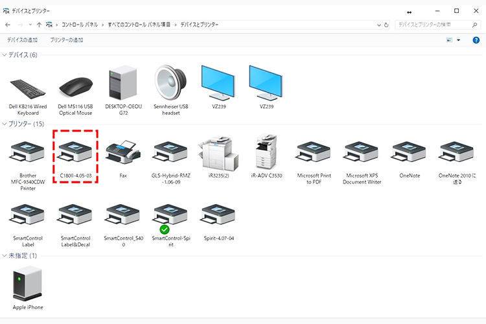Select the Spirit-4.07-04 printer

pos(218,222)
